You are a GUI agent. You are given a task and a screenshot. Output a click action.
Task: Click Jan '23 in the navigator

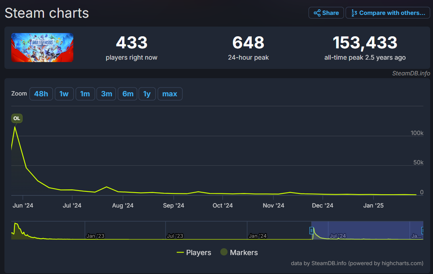pyautogui.click(x=95, y=236)
